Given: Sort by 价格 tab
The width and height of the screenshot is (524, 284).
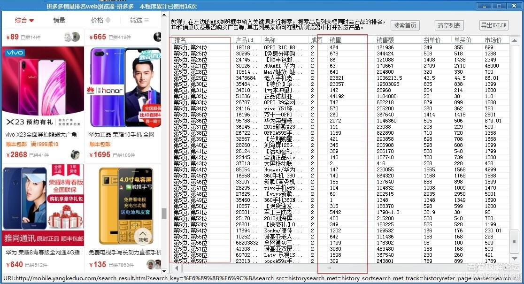Looking at the screenshot, I should [100, 20].
